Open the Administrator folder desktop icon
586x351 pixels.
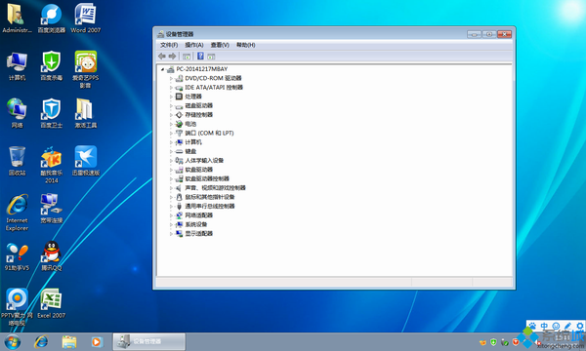click(x=17, y=18)
